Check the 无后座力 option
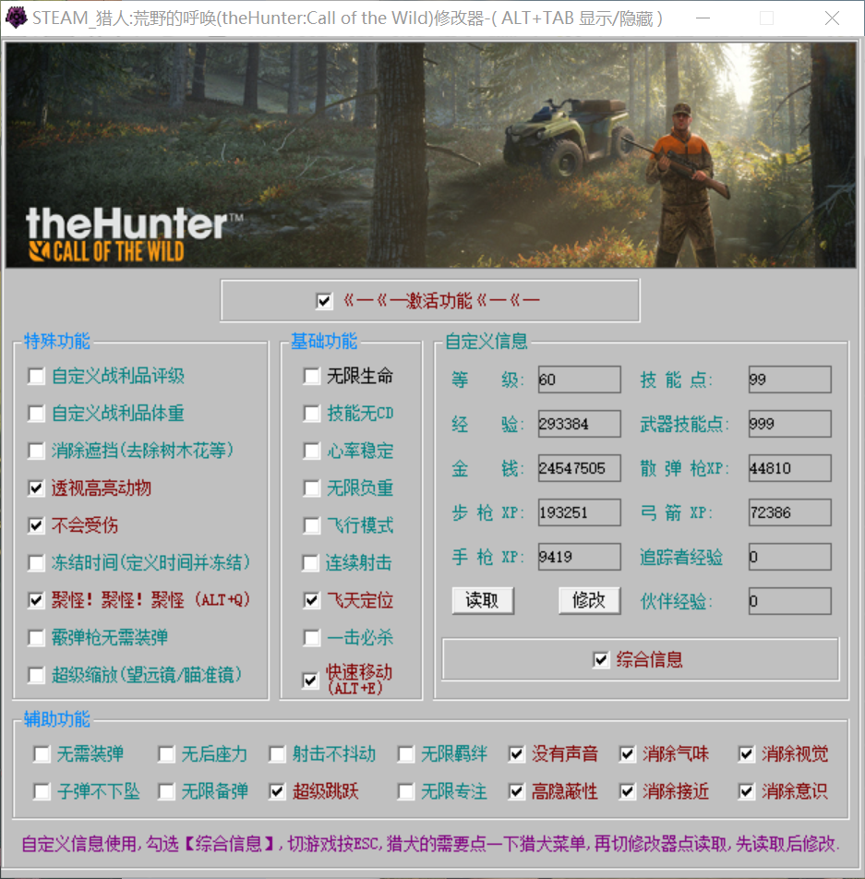The height and width of the screenshot is (879, 865). [x=166, y=754]
